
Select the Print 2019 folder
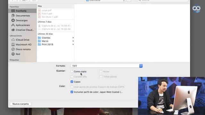[x=56, y=44]
